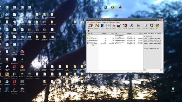Image resolution: width=182 pixels, height=102 pixels.
Task: Select the parent folder '..' row
Action: (115, 35)
